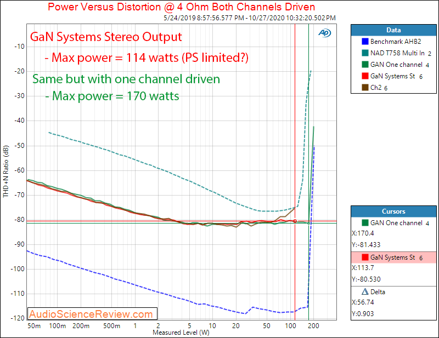
Task: Select the red cursor point on the graph
Action: point(295,221)
